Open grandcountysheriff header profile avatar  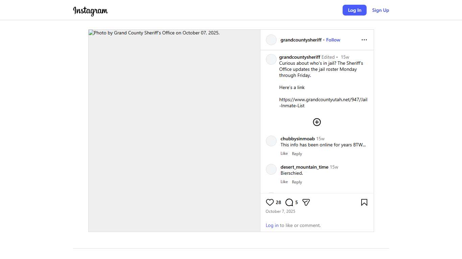tap(271, 40)
